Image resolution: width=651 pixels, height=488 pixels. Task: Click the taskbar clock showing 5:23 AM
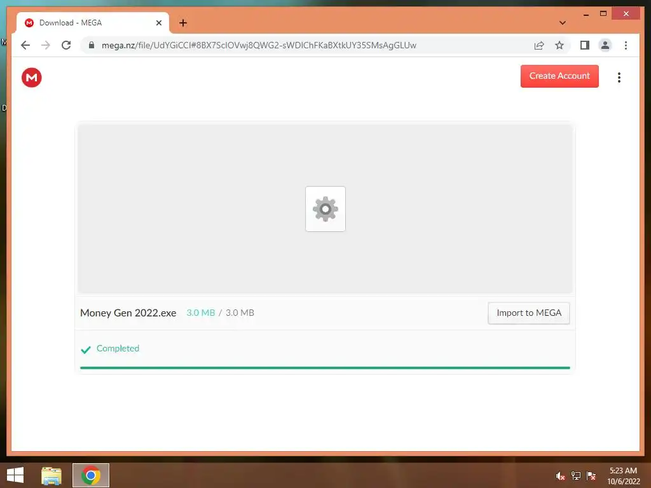click(x=623, y=475)
